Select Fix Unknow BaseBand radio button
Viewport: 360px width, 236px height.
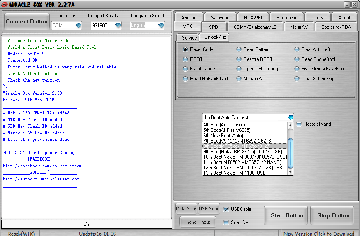(297, 69)
